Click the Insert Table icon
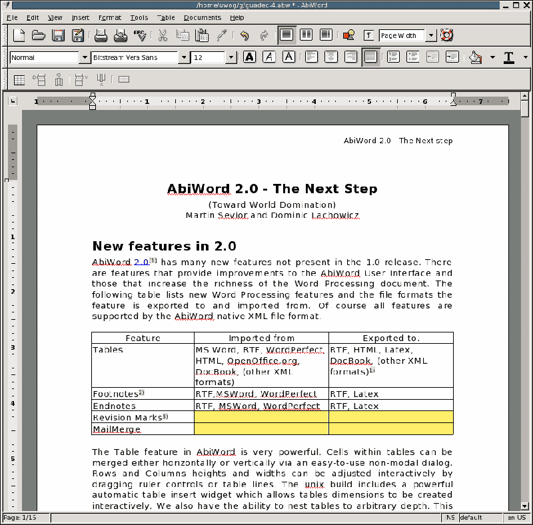 pos(19,80)
